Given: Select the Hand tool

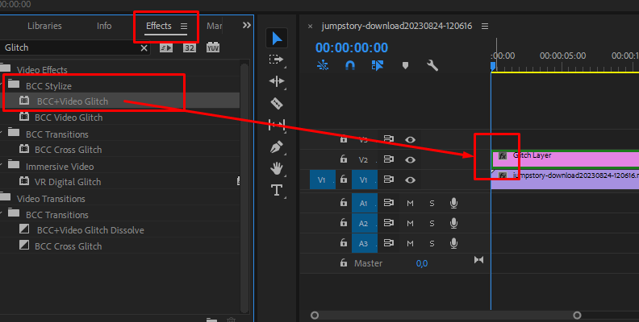Looking at the screenshot, I should 277,168.
